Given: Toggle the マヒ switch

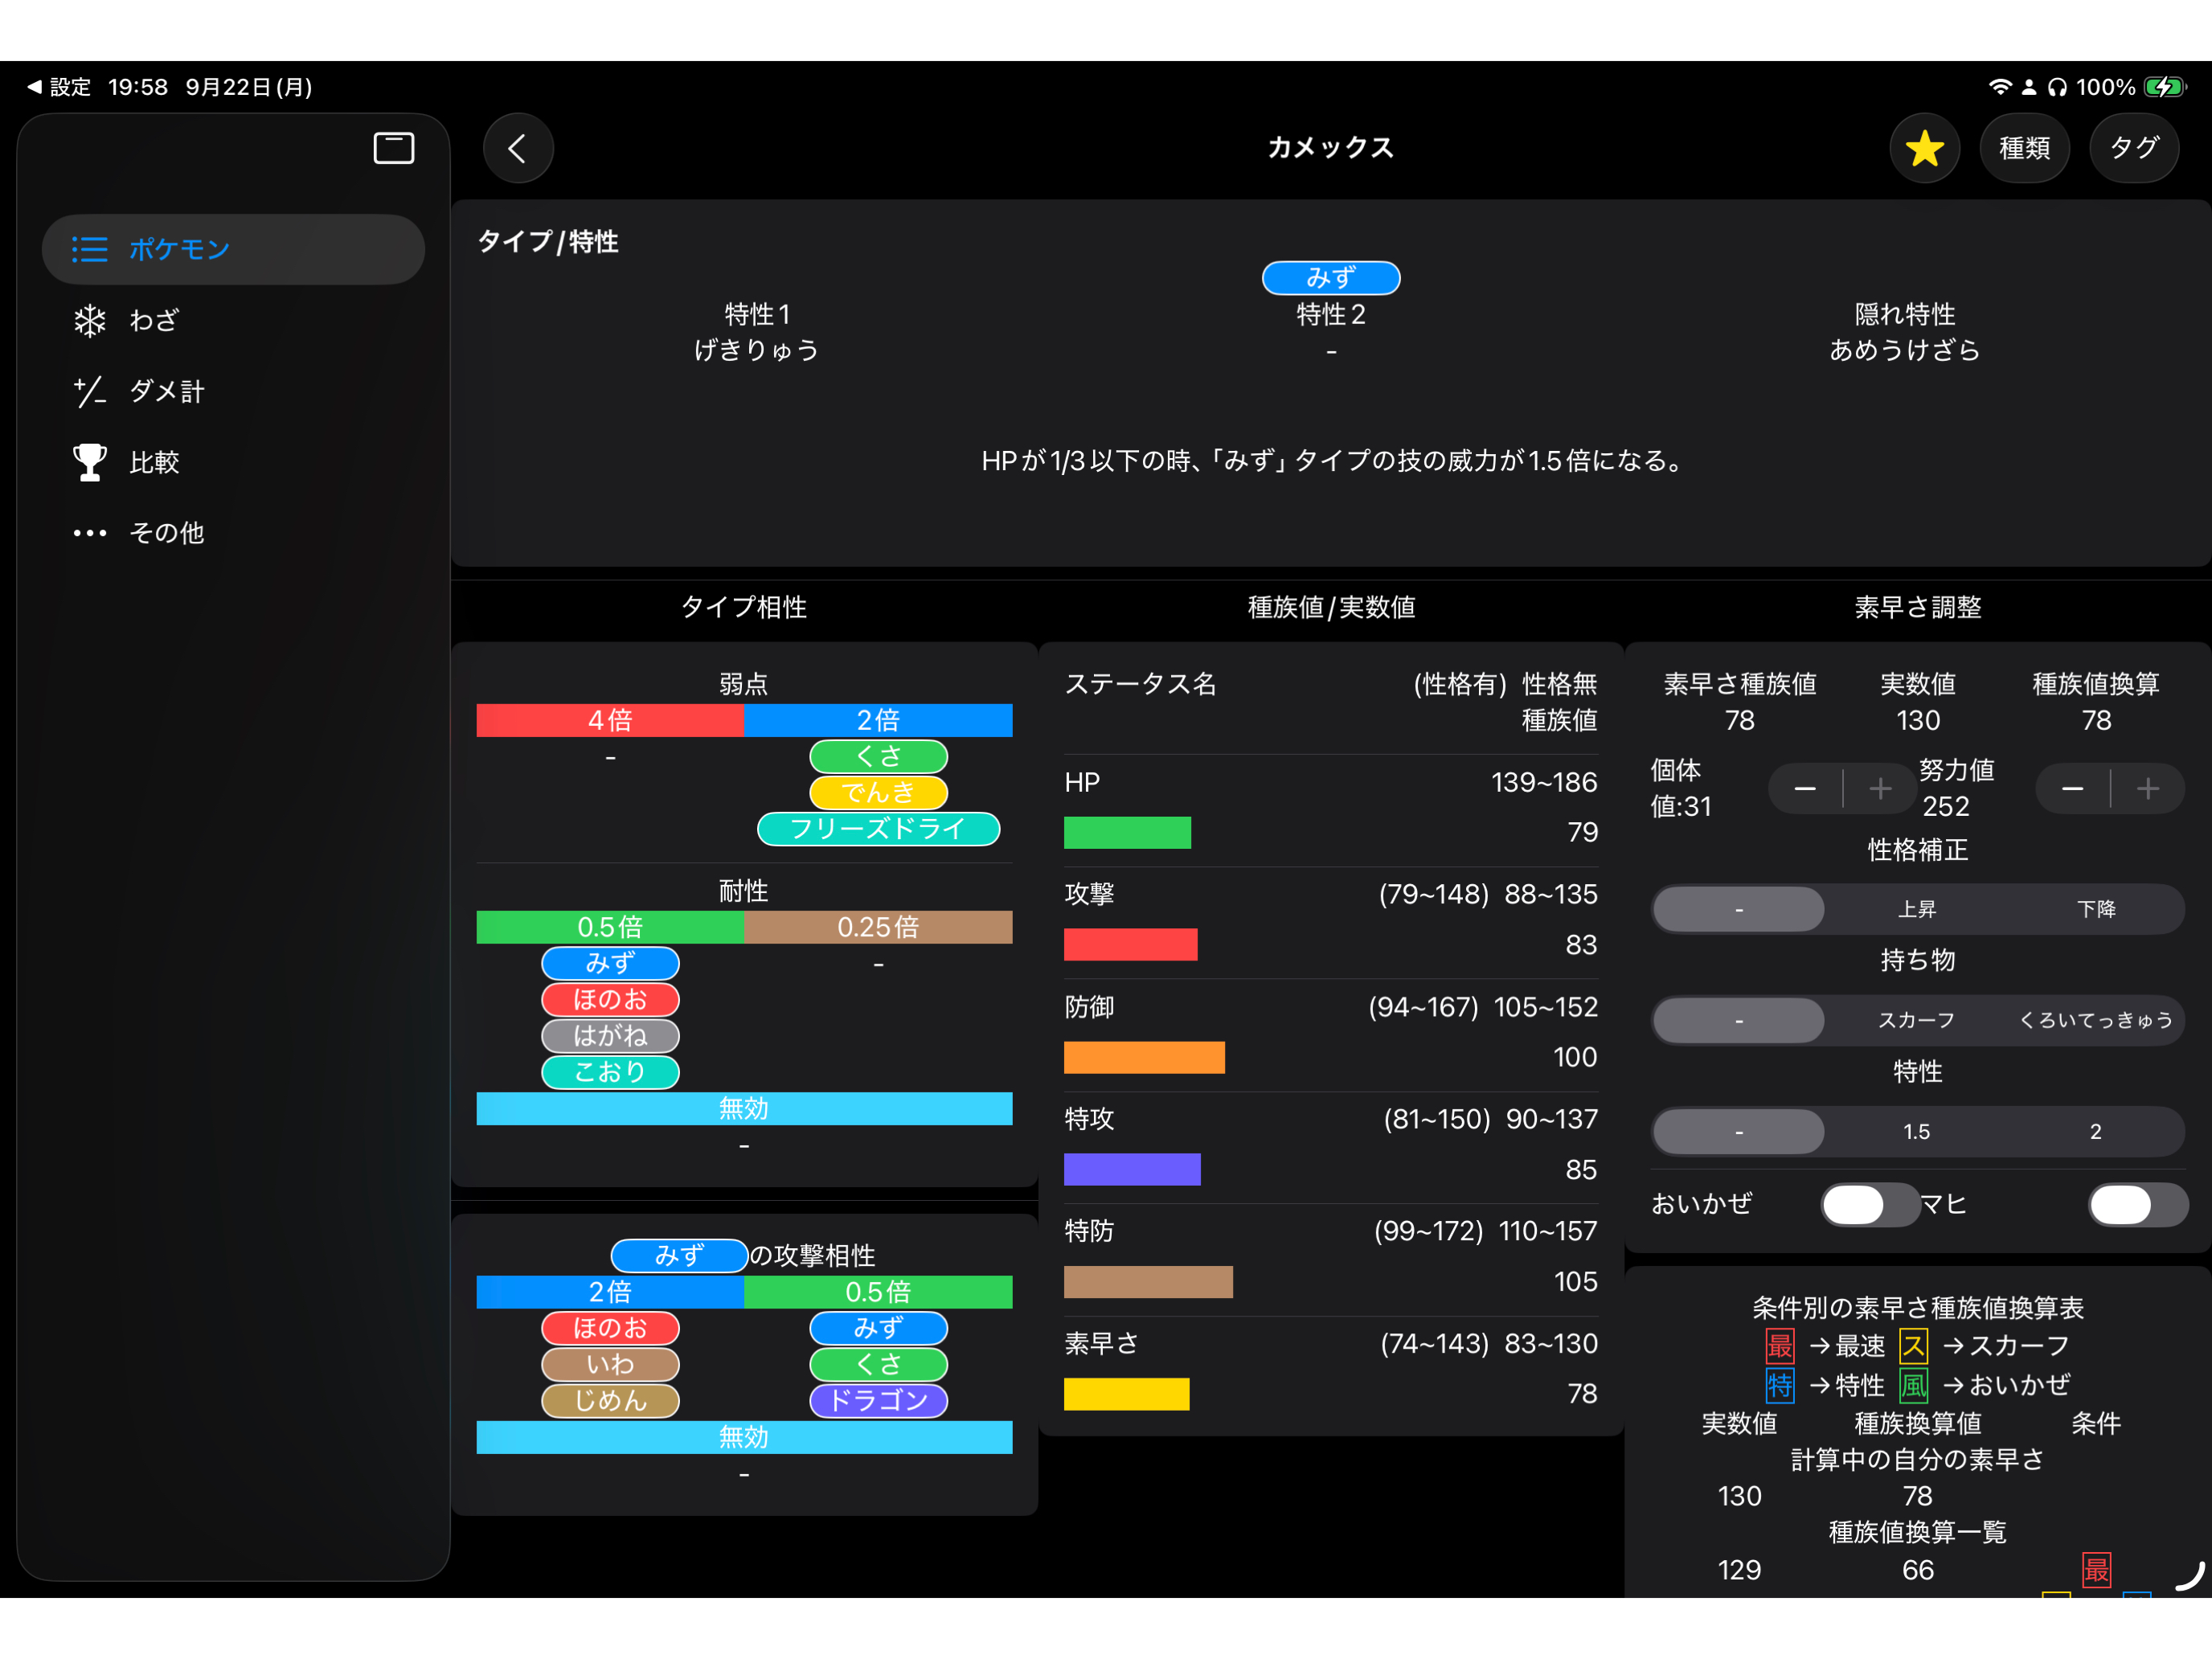Looking at the screenshot, I should coord(2138,1204).
